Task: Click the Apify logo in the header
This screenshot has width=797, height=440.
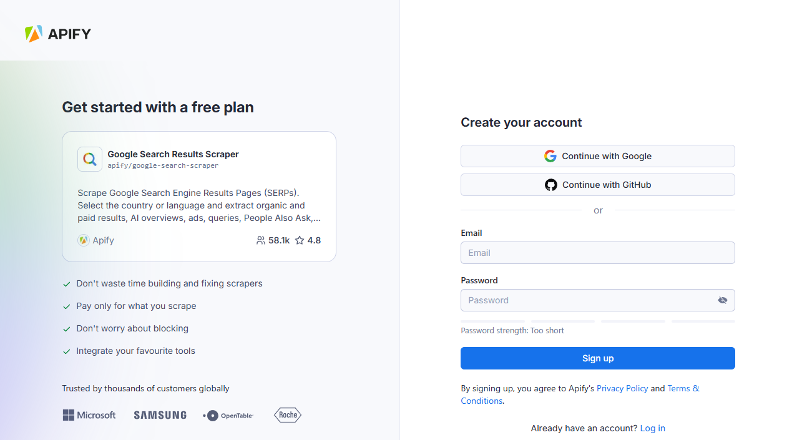Action: [57, 34]
